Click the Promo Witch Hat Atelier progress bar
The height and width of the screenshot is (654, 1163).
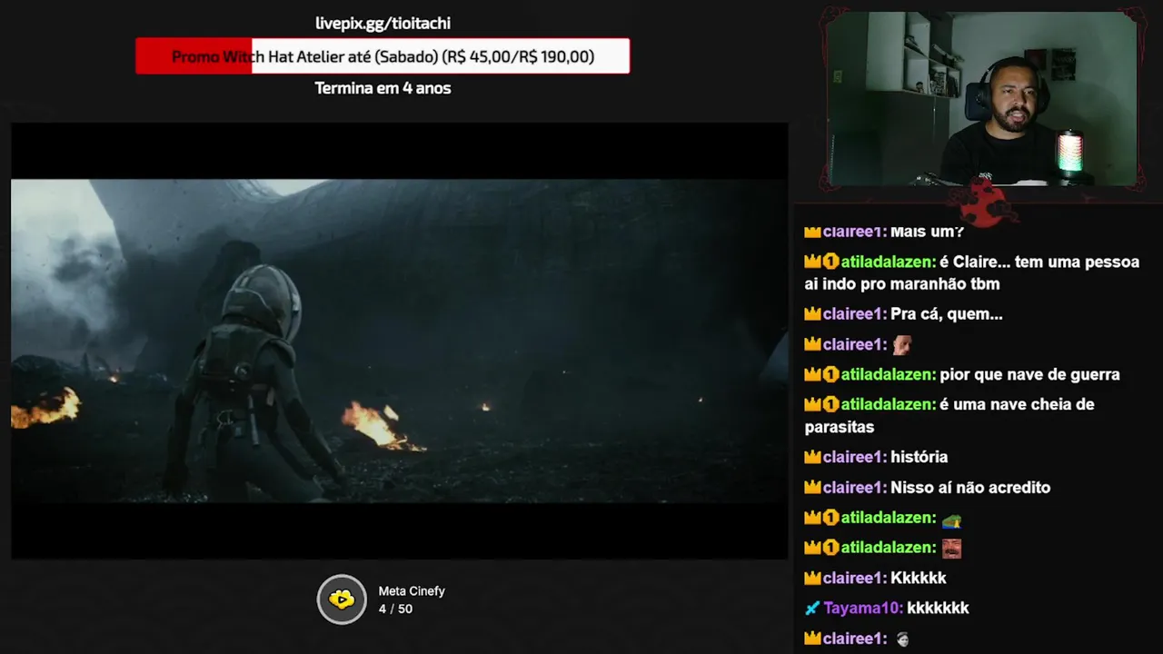[383, 56]
